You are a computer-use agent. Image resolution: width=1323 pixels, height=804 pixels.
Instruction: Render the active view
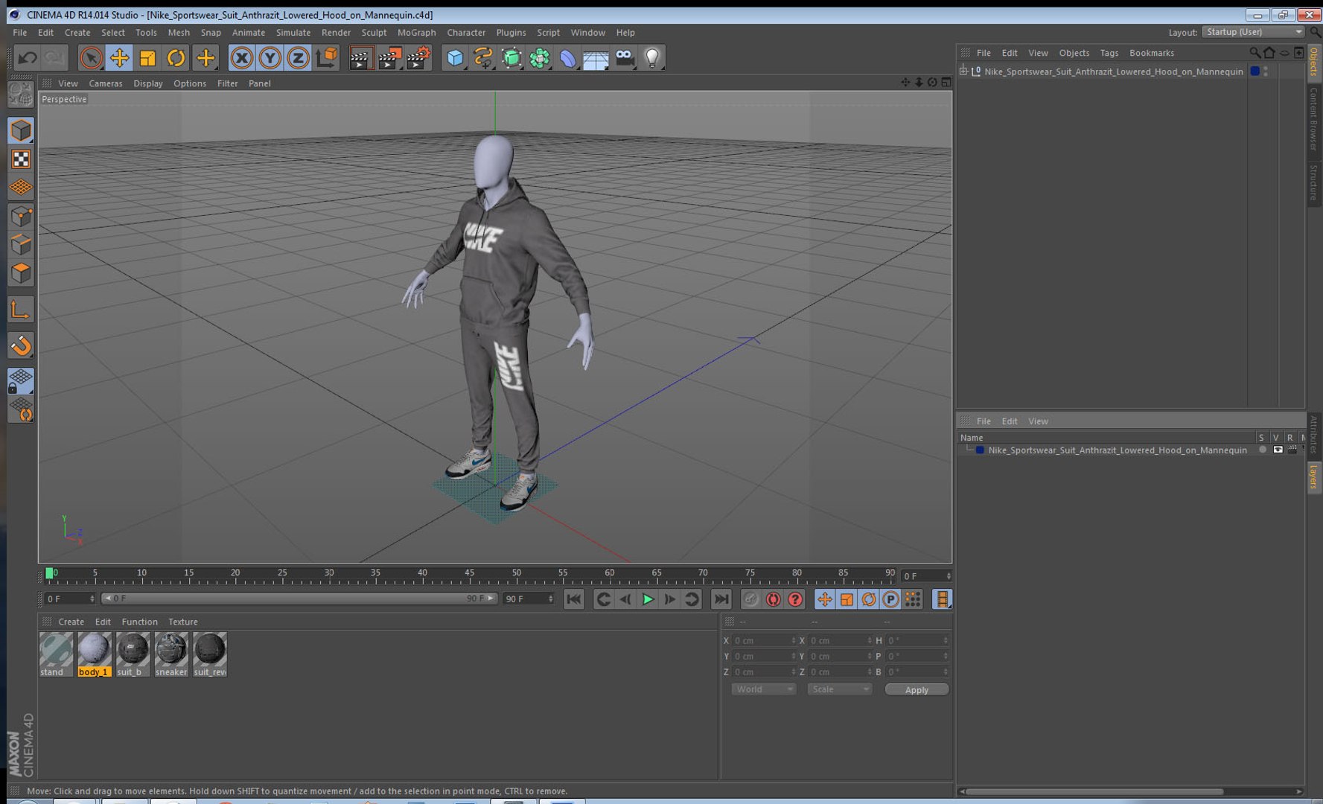(360, 57)
